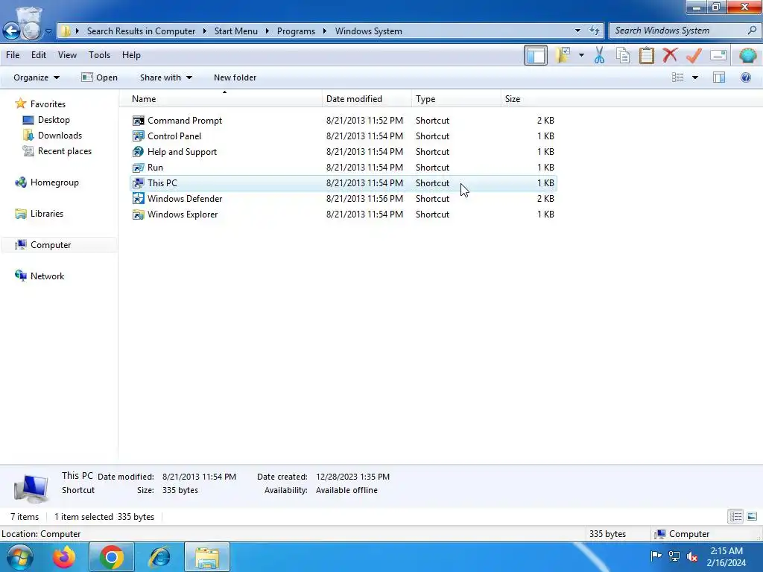Open the View menu
Viewport: 763px width, 572px height.
[67, 55]
